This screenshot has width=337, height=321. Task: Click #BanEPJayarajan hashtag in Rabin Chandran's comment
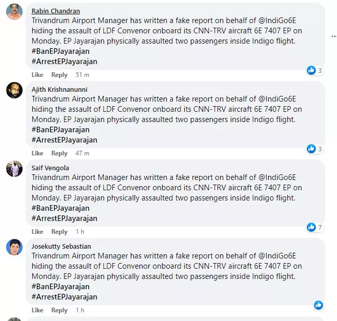coord(61,51)
